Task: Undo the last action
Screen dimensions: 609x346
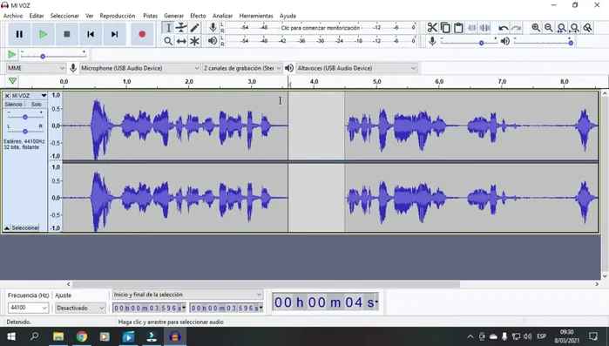Action: [504, 28]
